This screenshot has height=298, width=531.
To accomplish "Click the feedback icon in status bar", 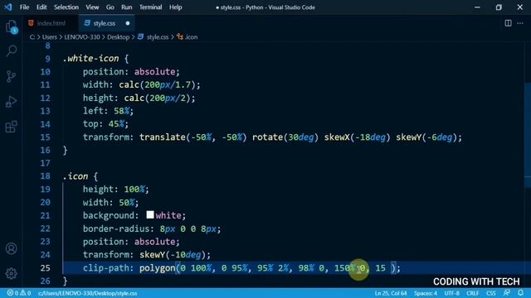I will tap(507, 293).
